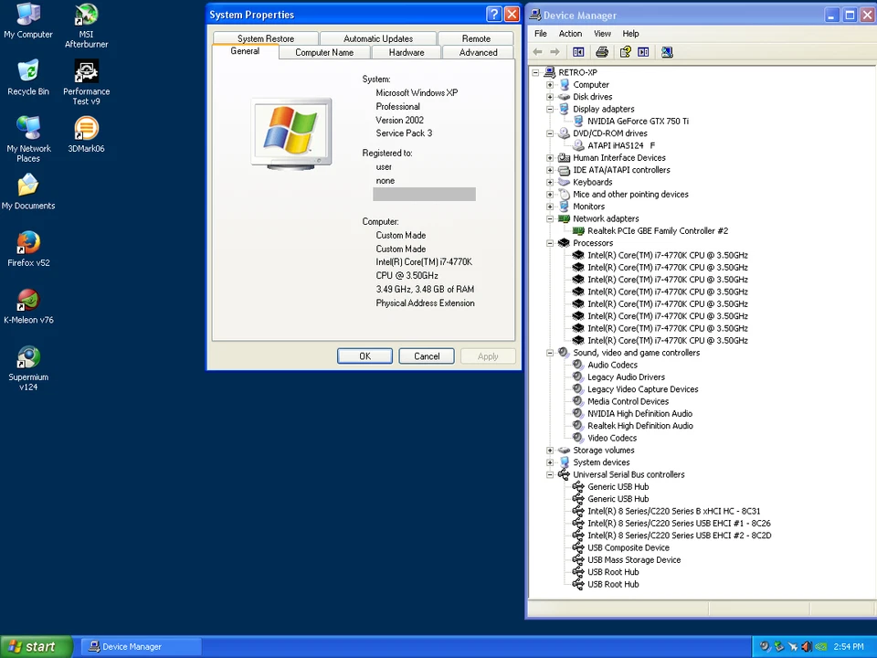Click the Scan for hardware changes icon
The height and width of the screenshot is (658, 877).
pos(667,52)
